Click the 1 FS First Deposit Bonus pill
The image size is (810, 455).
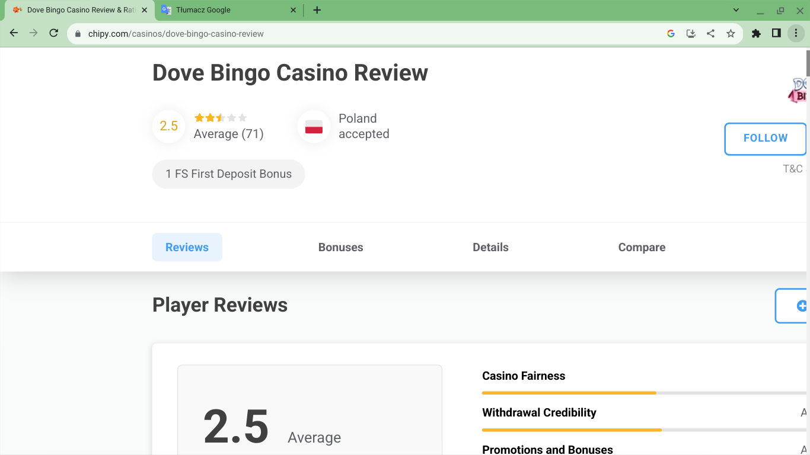point(228,174)
